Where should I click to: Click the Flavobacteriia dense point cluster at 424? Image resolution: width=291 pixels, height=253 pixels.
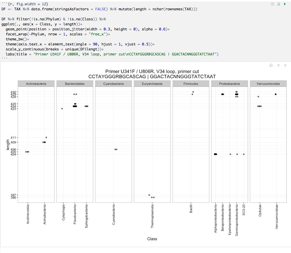pos(75,106)
